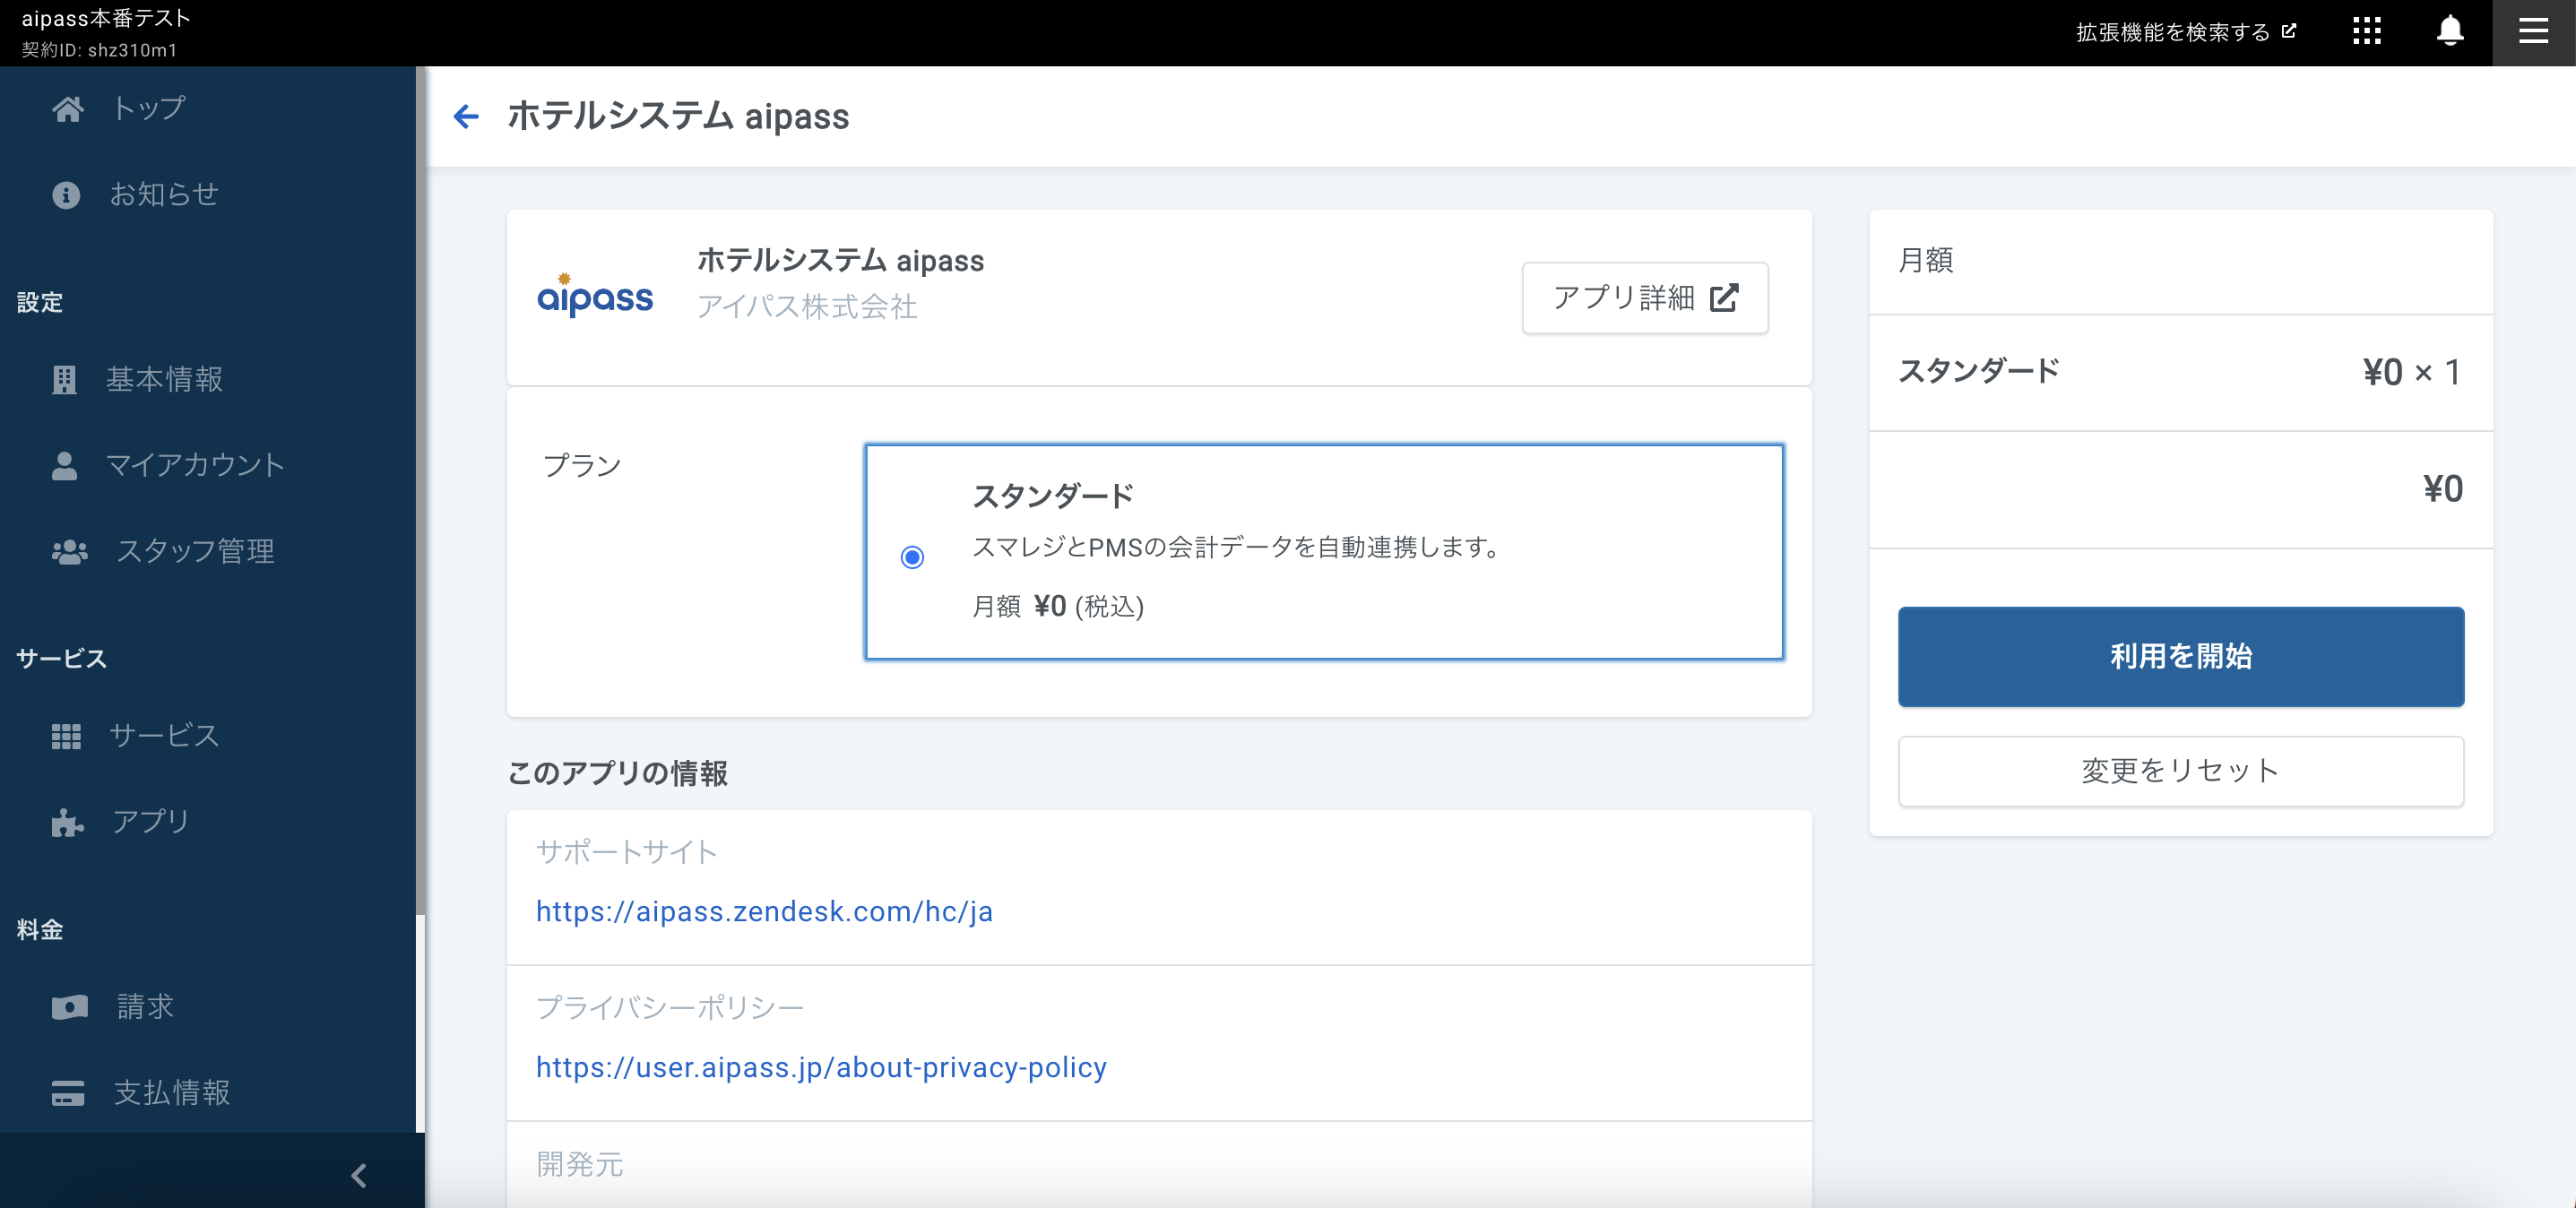Open 基本情報 settings page

click(x=165, y=379)
